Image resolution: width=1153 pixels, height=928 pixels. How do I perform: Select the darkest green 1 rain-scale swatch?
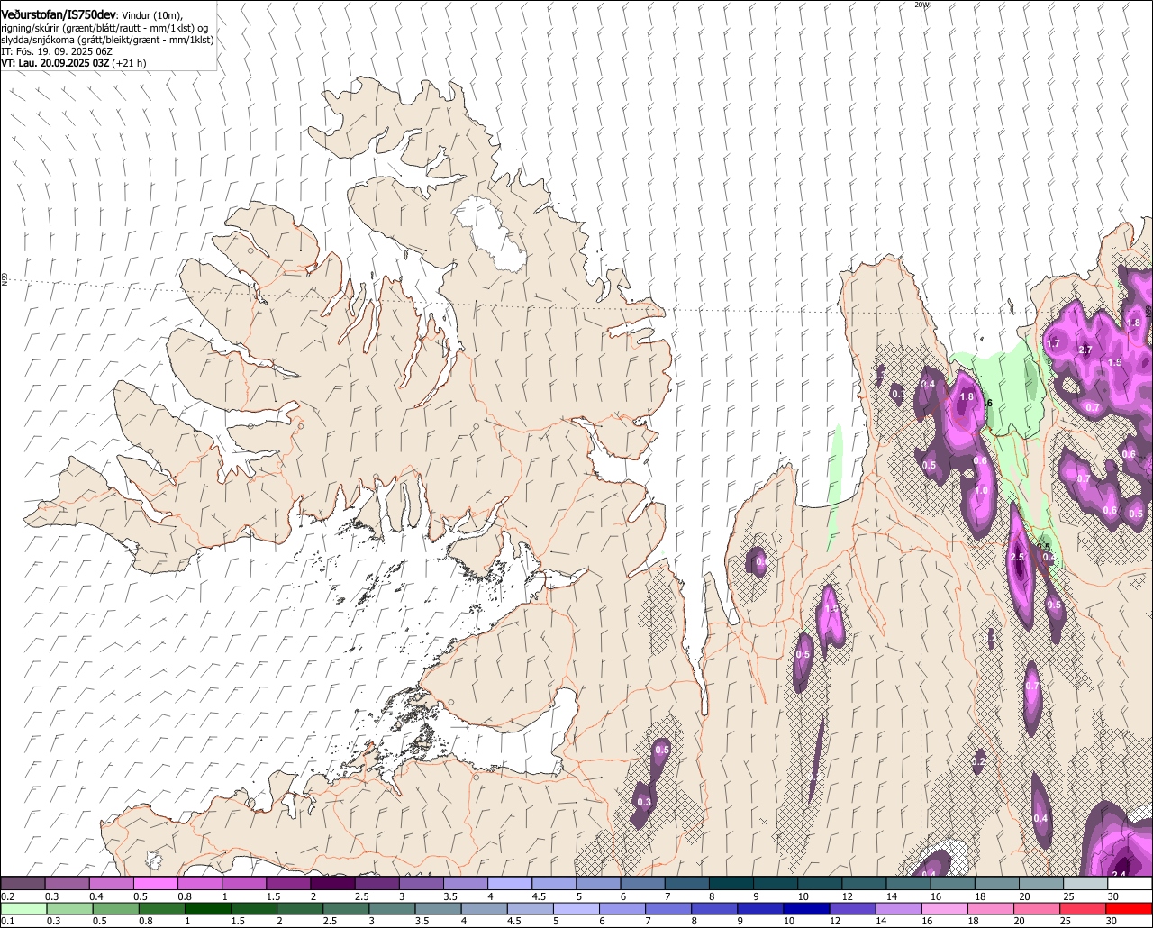tap(207, 909)
